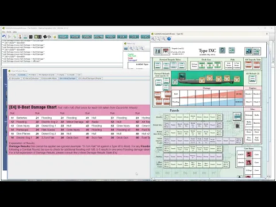Zoom out on the Type IXC window
This screenshot has width=276, height=207.
(163, 39)
